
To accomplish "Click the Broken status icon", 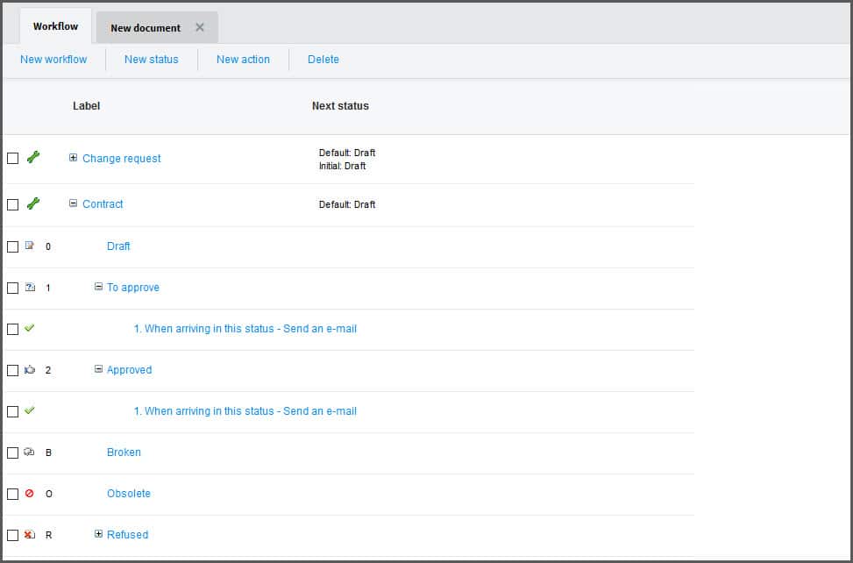I will (x=30, y=453).
